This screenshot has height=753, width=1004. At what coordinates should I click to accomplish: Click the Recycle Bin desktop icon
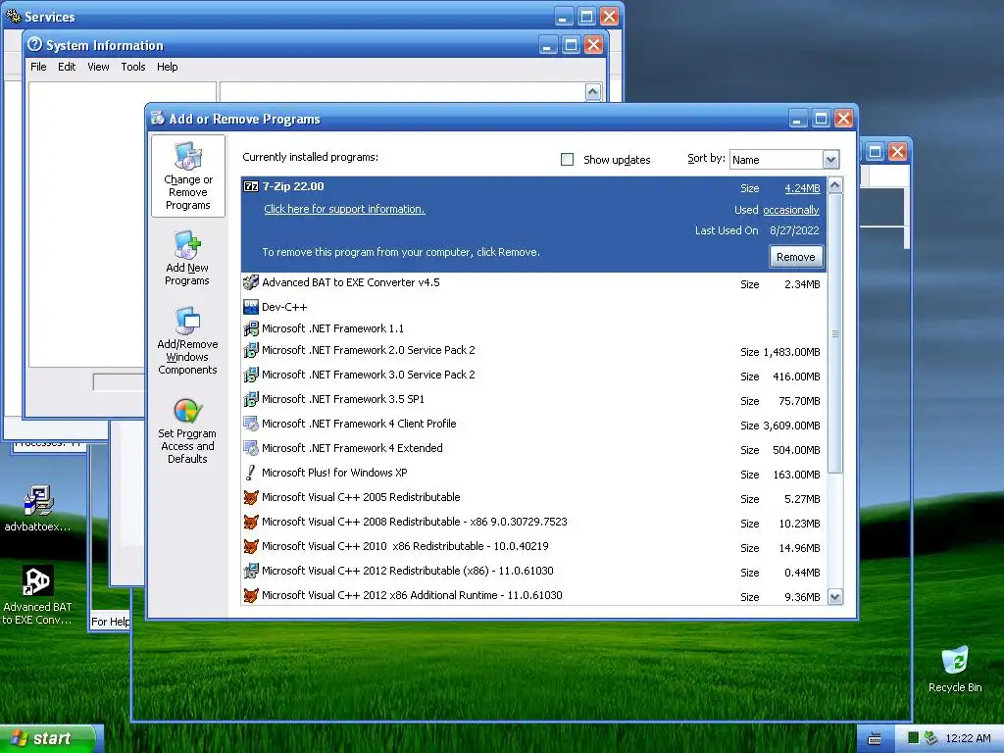[x=955, y=660]
